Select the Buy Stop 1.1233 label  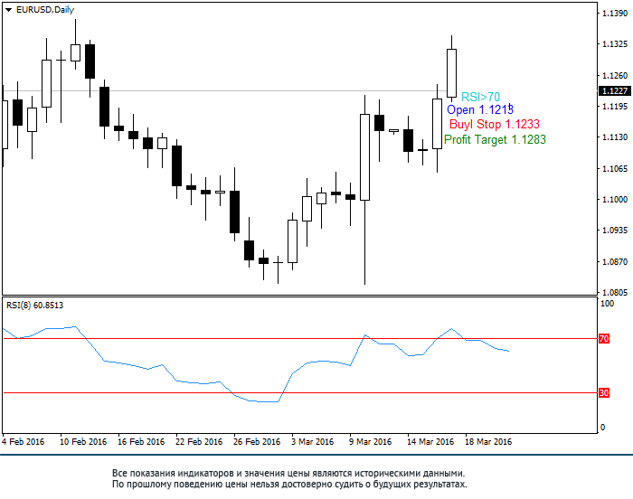(x=494, y=125)
